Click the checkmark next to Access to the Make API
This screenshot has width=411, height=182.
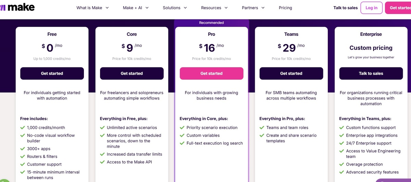[102, 162]
